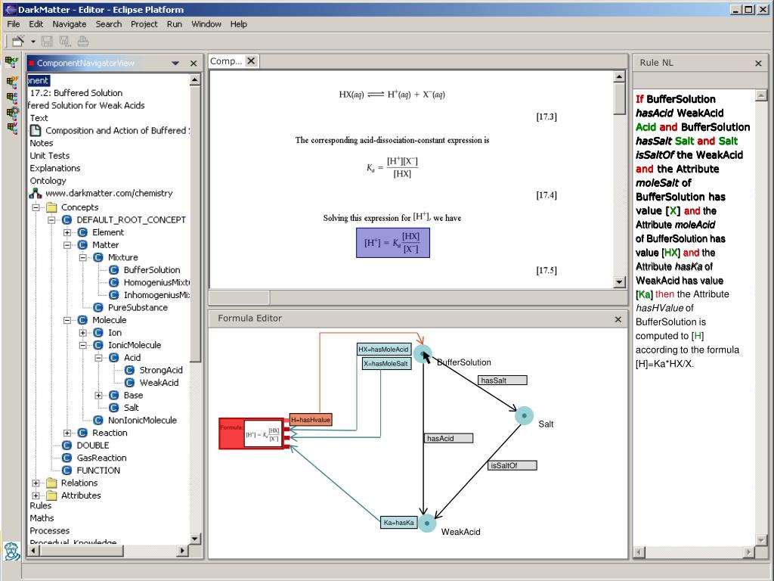Click the concept icon beside BufferSolution in tree
This screenshot has width=774, height=581.
pyautogui.click(x=114, y=270)
